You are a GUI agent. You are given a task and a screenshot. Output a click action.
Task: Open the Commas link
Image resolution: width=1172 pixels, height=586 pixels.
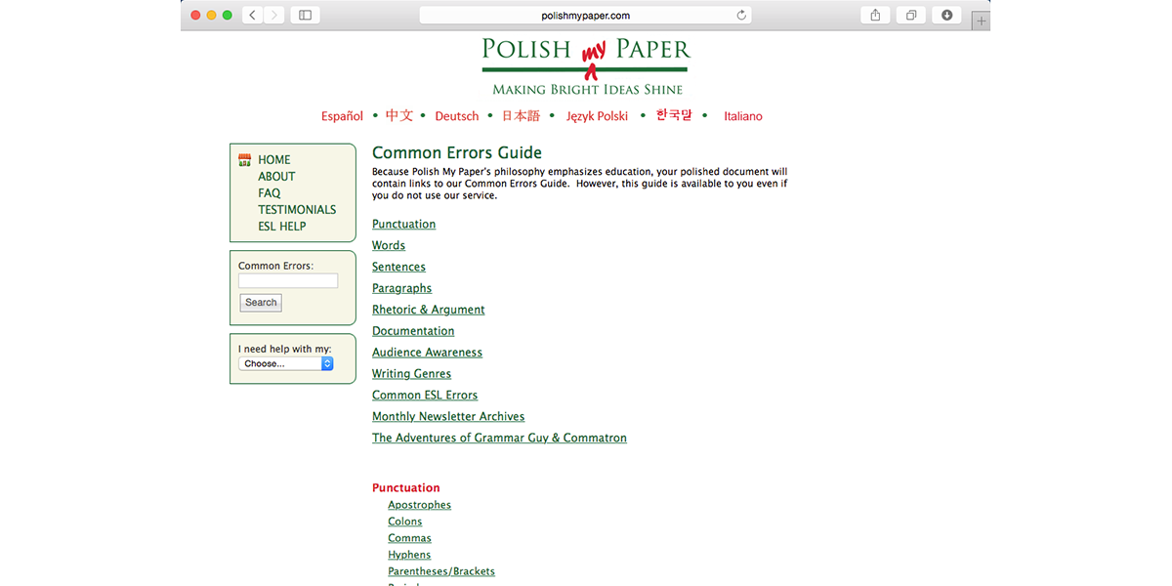tap(409, 539)
